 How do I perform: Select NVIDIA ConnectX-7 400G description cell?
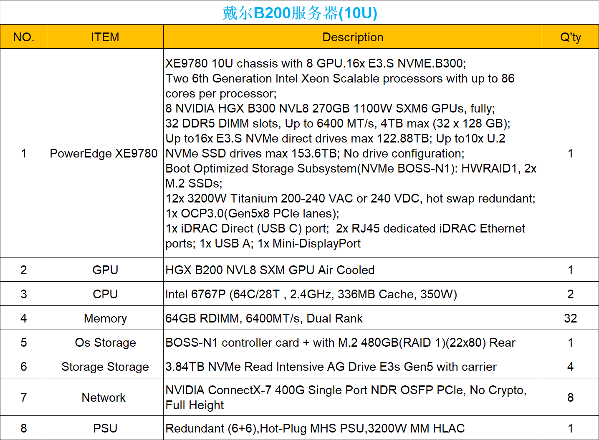[353, 397]
